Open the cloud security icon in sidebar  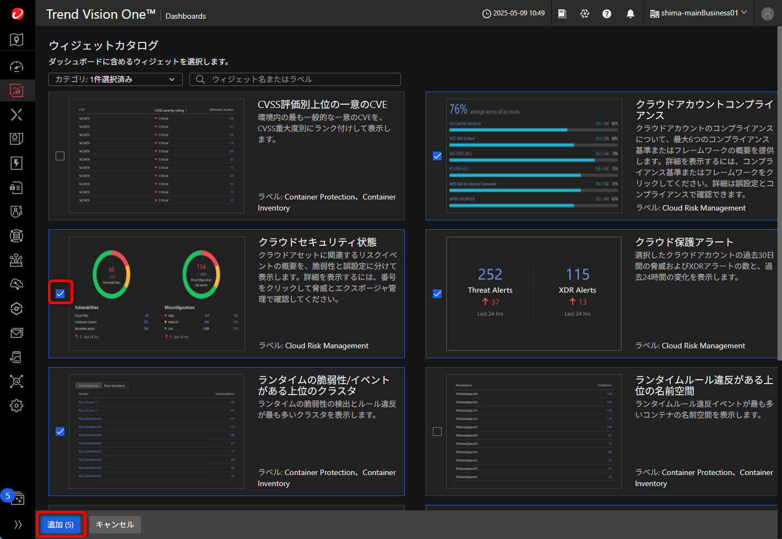[17, 284]
